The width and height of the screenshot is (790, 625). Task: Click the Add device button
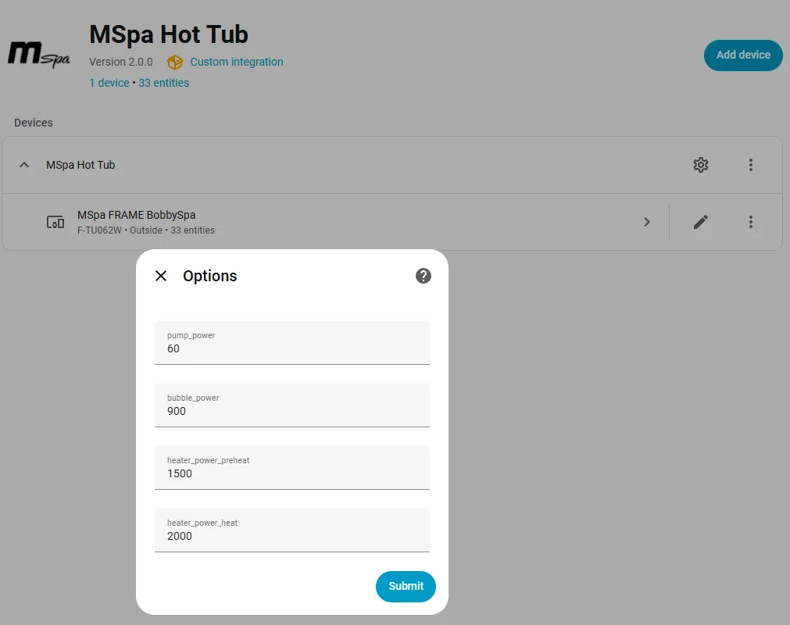(x=743, y=55)
